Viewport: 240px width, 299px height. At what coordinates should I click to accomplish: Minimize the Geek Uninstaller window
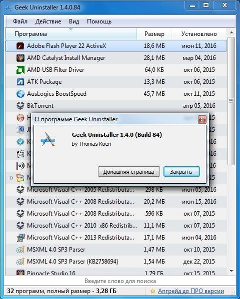192,5
